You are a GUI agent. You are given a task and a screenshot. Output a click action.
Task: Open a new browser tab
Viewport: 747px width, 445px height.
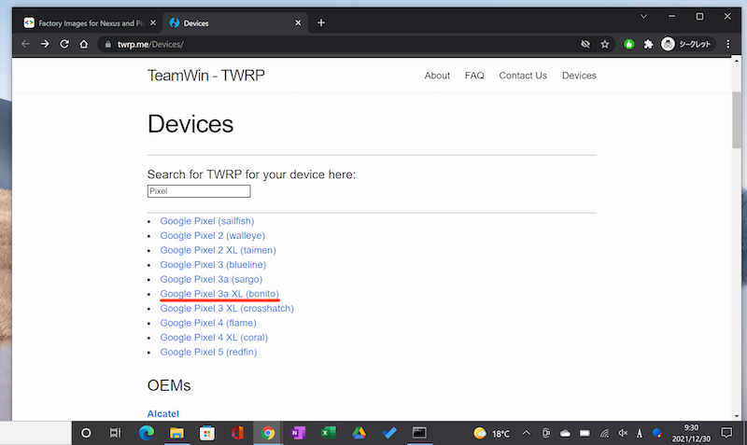coord(321,22)
